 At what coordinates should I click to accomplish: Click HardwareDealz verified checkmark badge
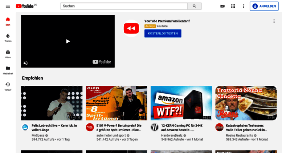[185, 136]
